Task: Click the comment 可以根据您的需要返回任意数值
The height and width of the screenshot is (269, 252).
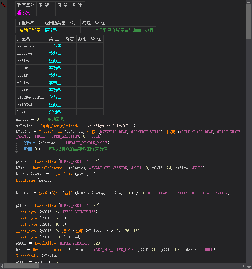Action: [78, 149]
